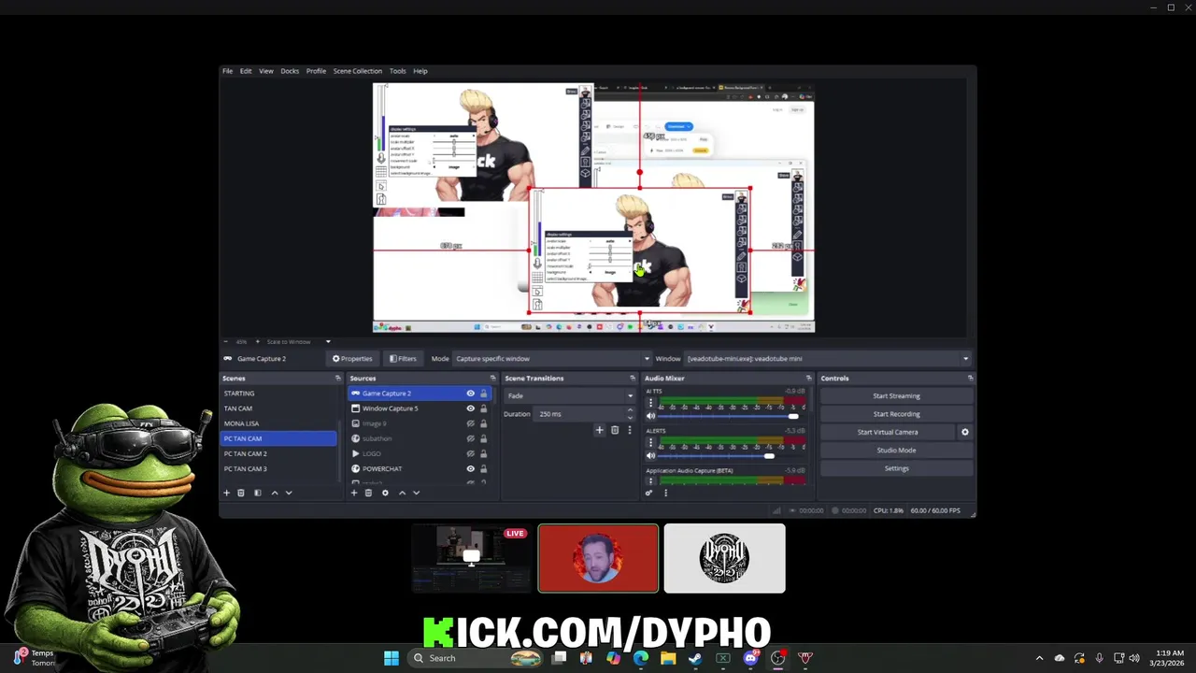Add a scene transition with plus icon

click(x=599, y=430)
